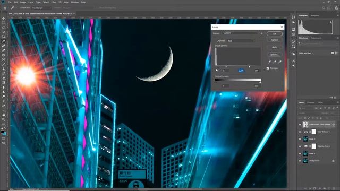Image resolution: width=340 pixels, height=191 pixels.
Task: Open the Layers panel menu
Action: tap(338, 102)
